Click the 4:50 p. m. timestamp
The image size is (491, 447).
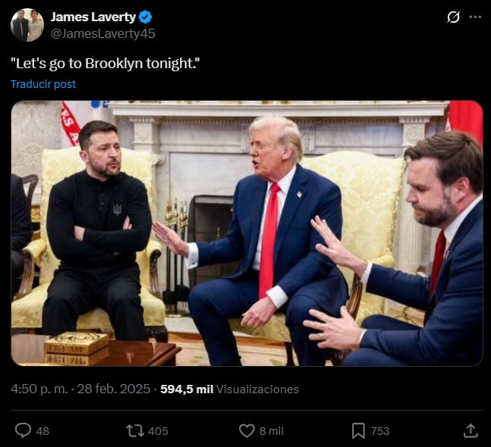[x=39, y=389]
